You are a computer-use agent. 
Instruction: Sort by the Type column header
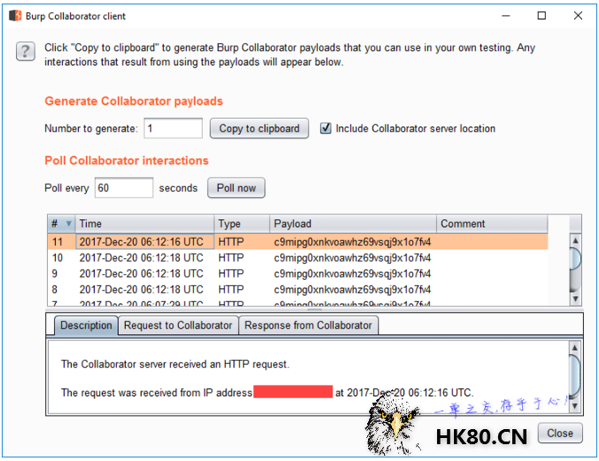tap(242, 224)
